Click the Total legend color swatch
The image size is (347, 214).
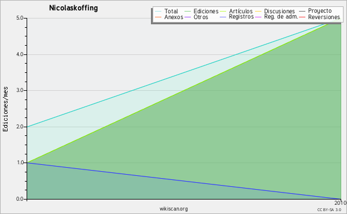tap(158, 12)
